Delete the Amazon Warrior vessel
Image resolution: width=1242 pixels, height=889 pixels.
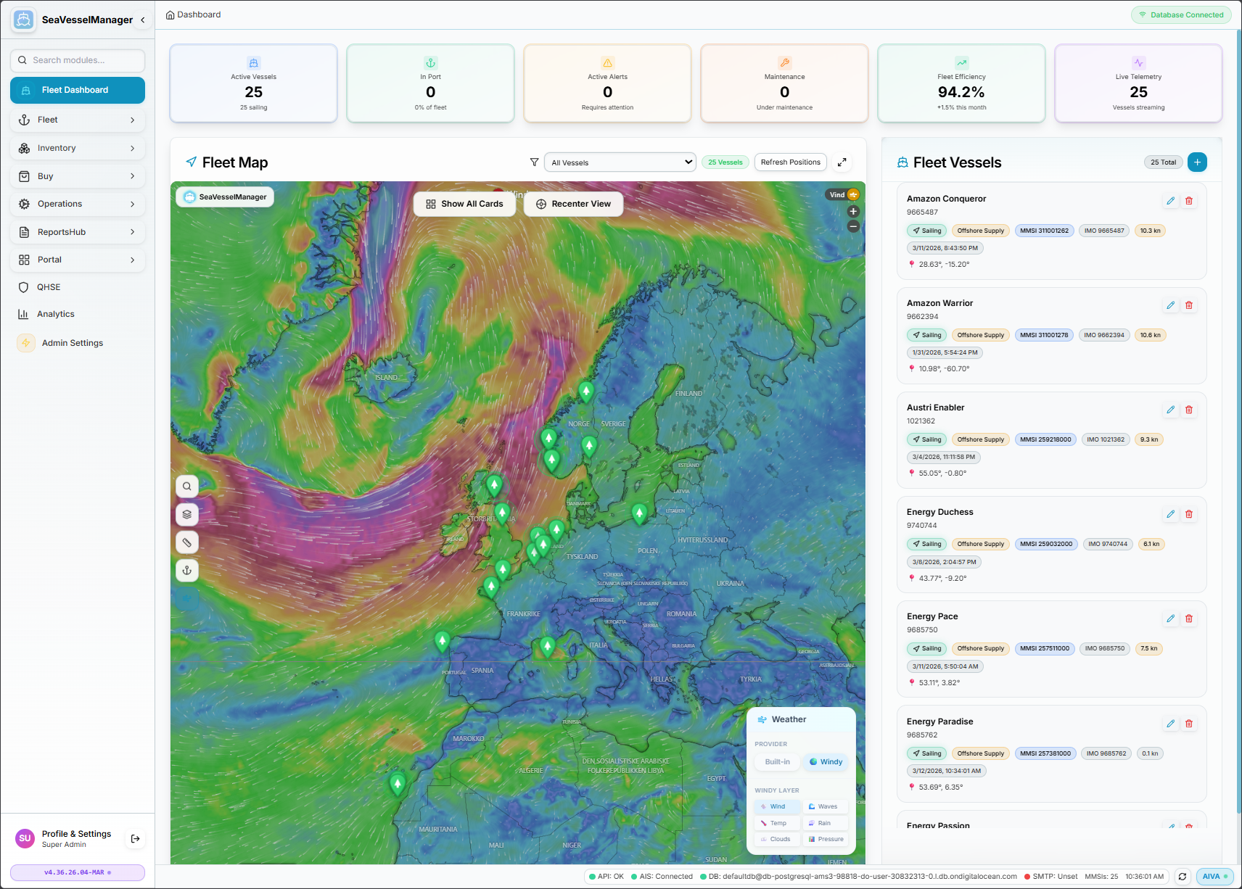pyautogui.click(x=1189, y=305)
